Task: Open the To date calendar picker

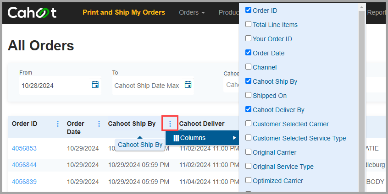Action: pos(188,84)
